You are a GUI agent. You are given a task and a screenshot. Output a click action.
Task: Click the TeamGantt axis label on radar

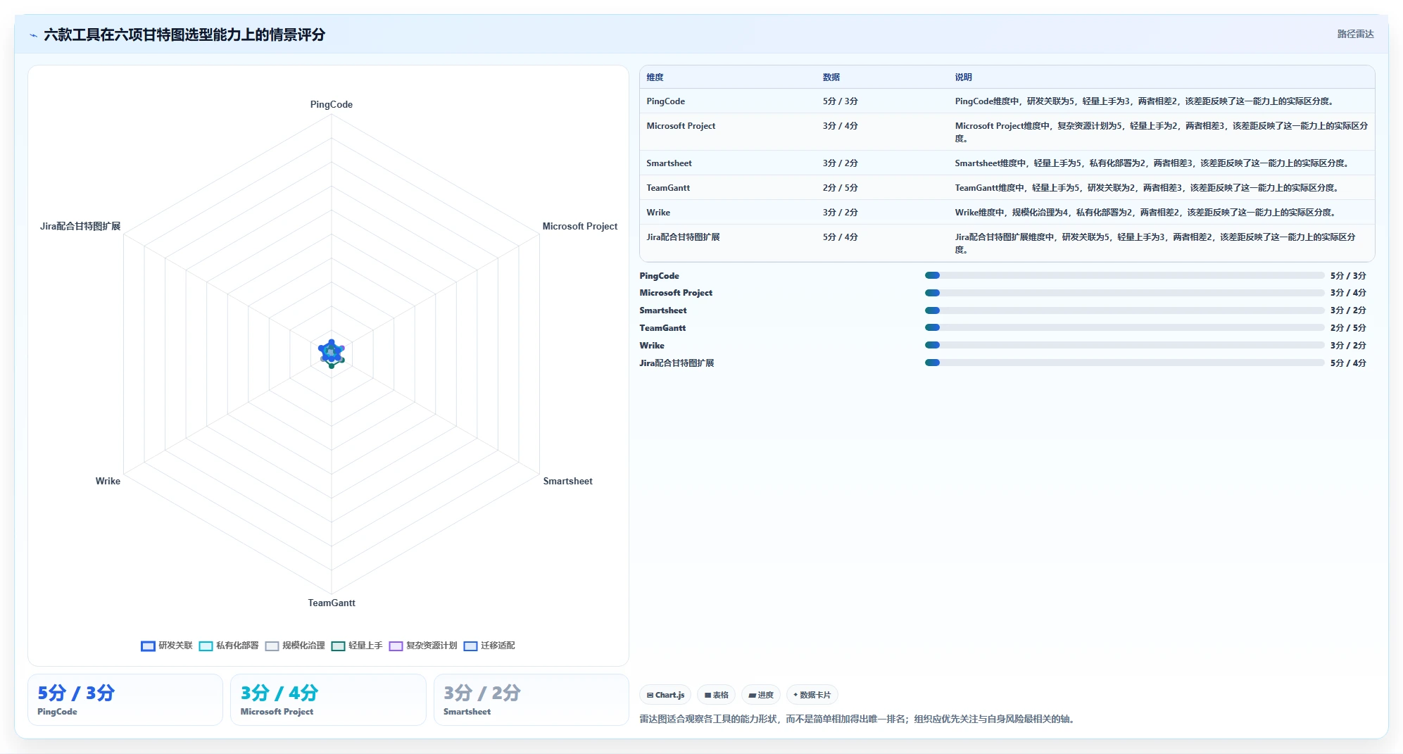pyautogui.click(x=332, y=603)
